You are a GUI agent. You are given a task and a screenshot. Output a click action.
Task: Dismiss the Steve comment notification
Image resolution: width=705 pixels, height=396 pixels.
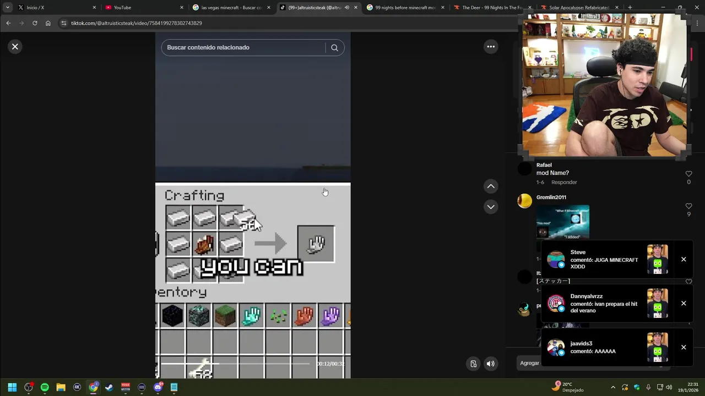click(x=684, y=260)
